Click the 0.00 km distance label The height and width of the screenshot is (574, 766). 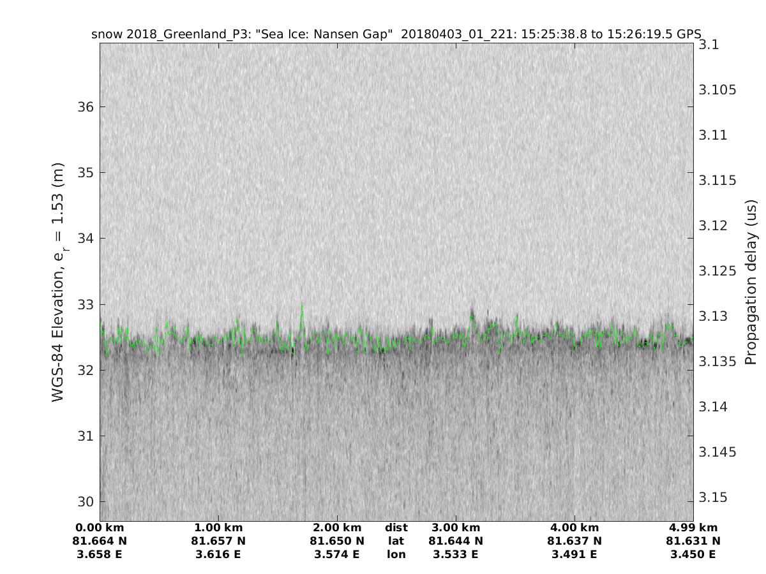click(x=100, y=527)
